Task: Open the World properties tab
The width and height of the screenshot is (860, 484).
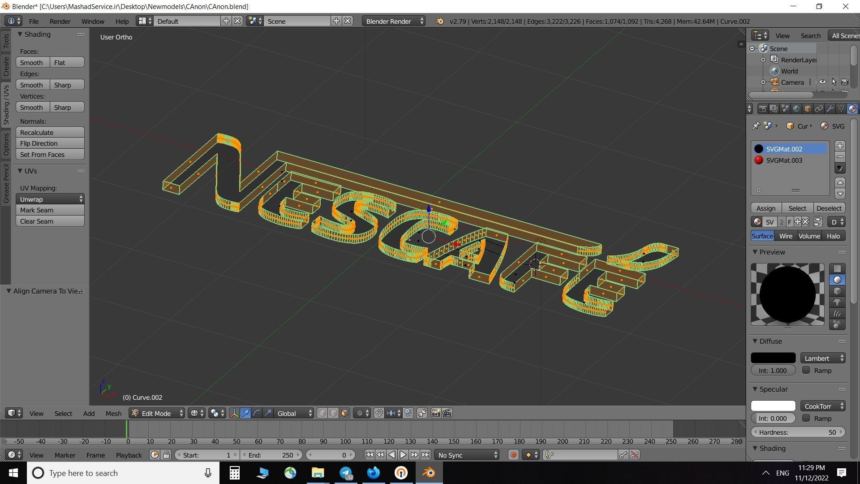Action: (796, 109)
